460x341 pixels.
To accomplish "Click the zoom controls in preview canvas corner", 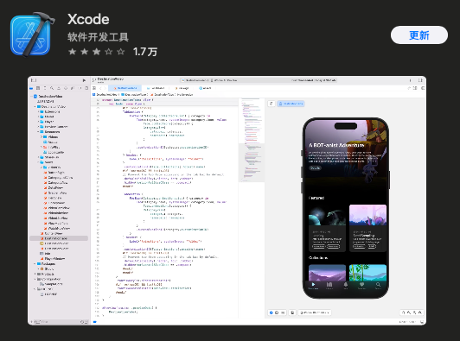I will (412, 313).
